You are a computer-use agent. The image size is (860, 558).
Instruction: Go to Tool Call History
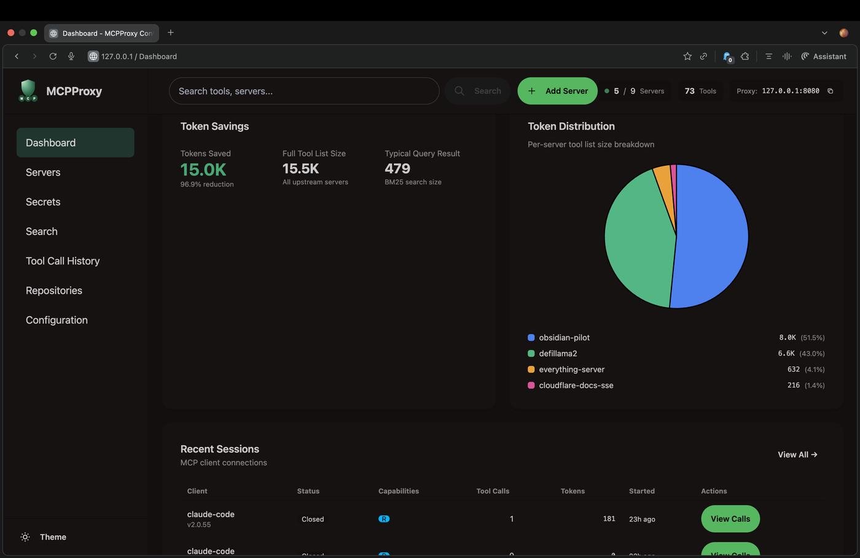pyautogui.click(x=63, y=261)
